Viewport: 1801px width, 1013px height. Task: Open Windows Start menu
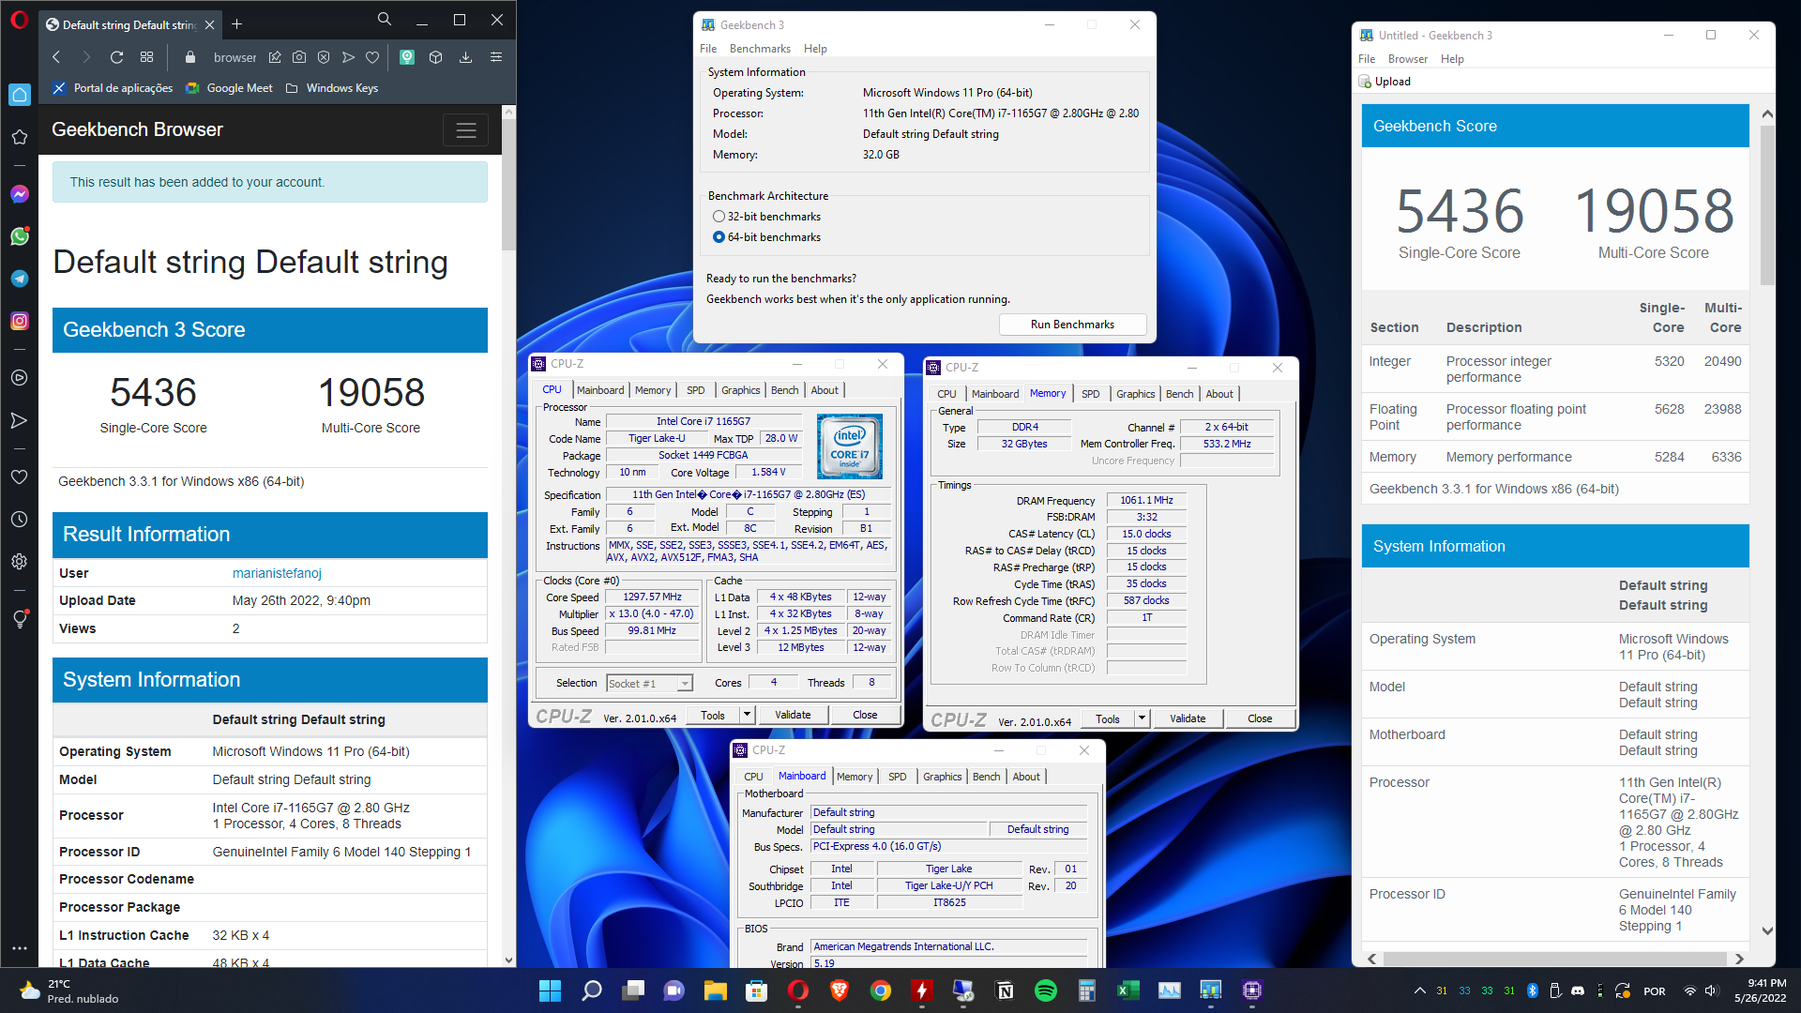(551, 990)
